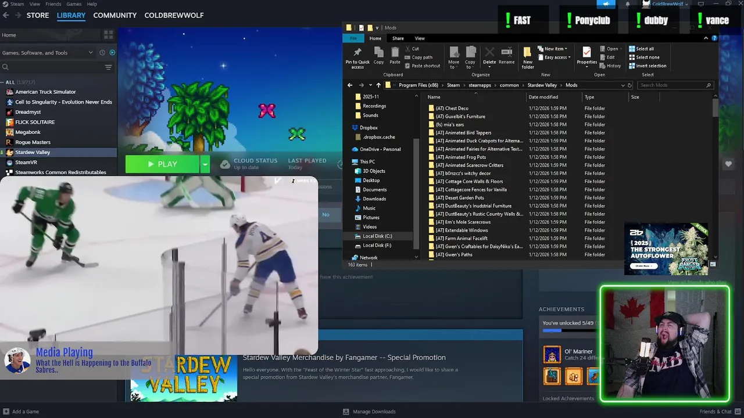The width and height of the screenshot is (744, 418).
Task: Click the Rename icon in the ribbon
Action: [x=506, y=52]
